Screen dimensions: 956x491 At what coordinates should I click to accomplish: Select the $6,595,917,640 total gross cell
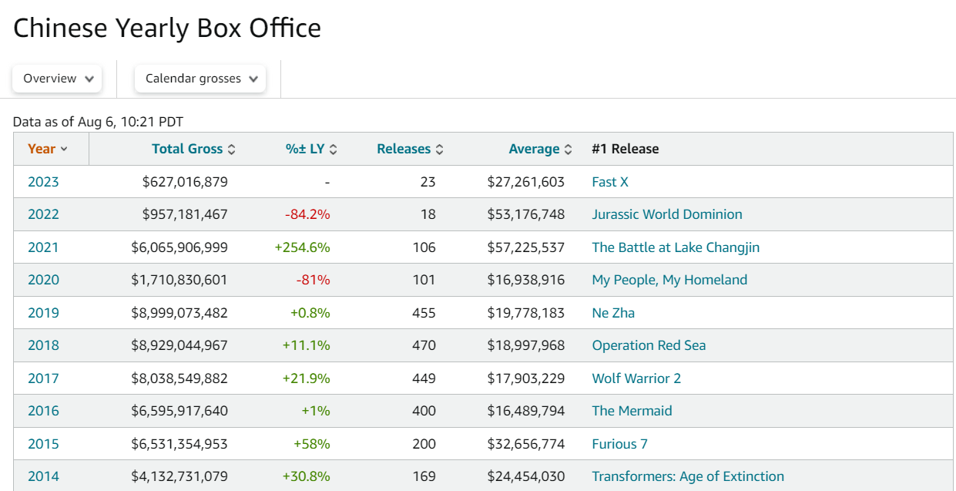click(x=179, y=411)
